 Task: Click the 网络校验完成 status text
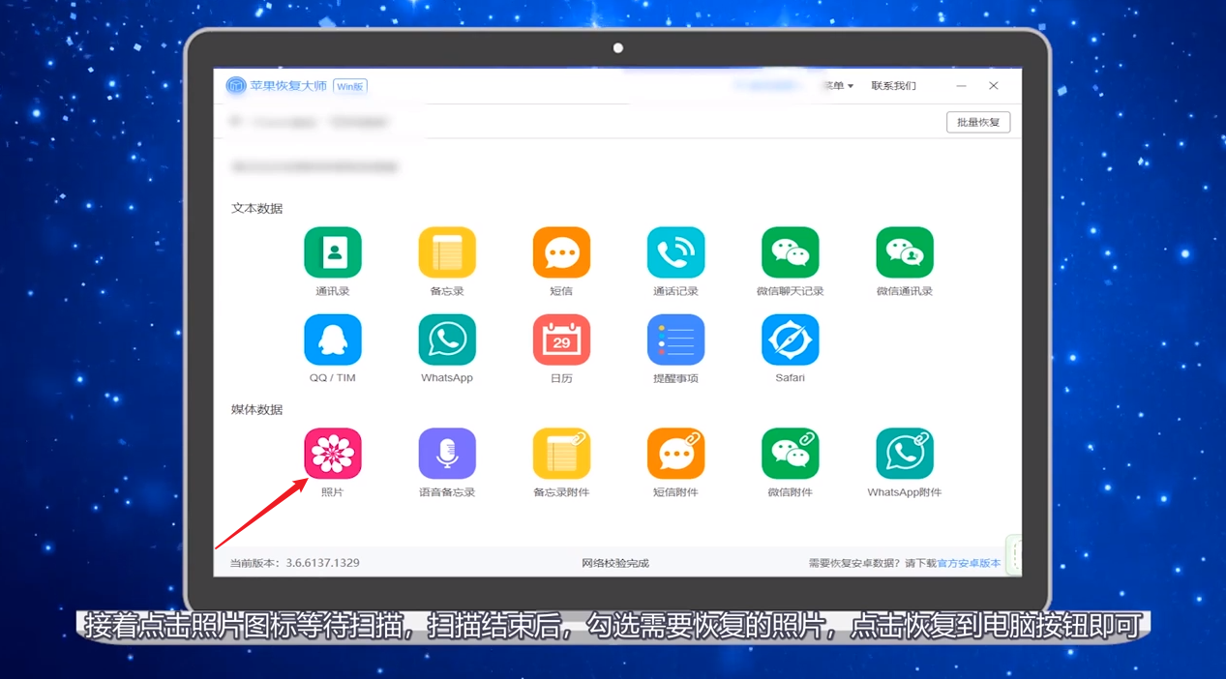click(x=615, y=563)
